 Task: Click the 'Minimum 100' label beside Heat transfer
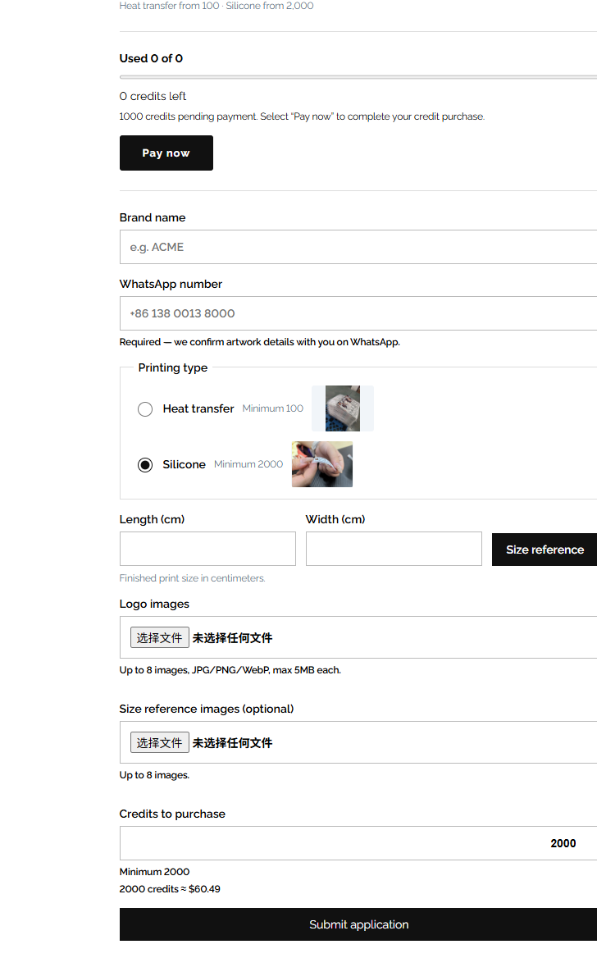272,408
